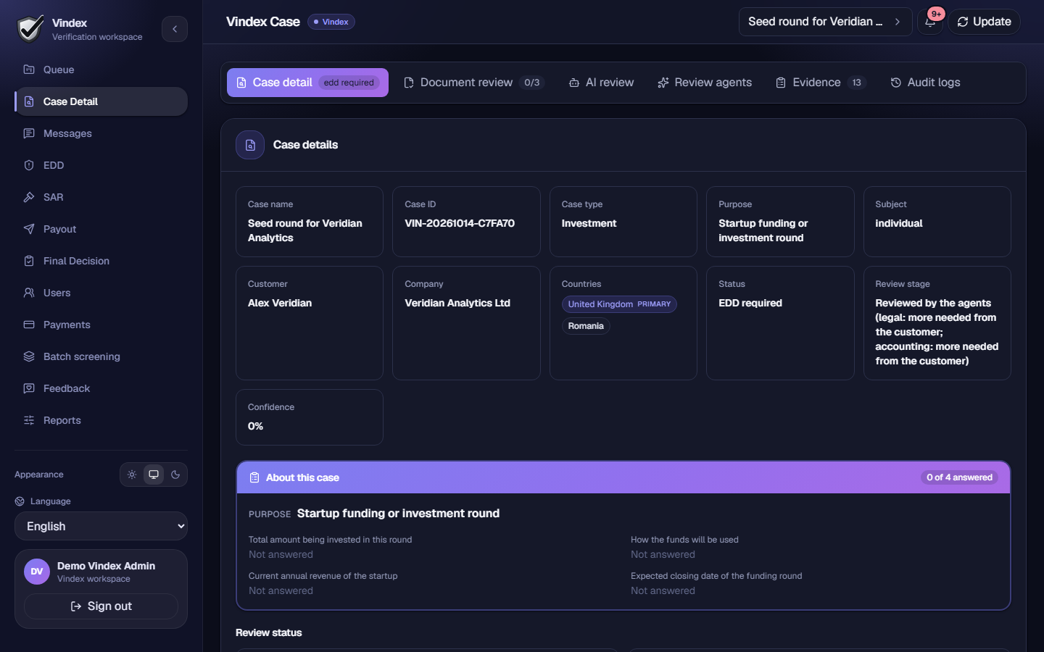This screenshot has height=652, width=1044.
Task: Sign out of the workspace
Action: click(x=101, y=606)
